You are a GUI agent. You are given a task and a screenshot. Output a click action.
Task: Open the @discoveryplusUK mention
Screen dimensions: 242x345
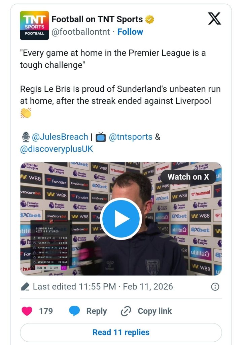pyautogui.click(x=57, y=149)
